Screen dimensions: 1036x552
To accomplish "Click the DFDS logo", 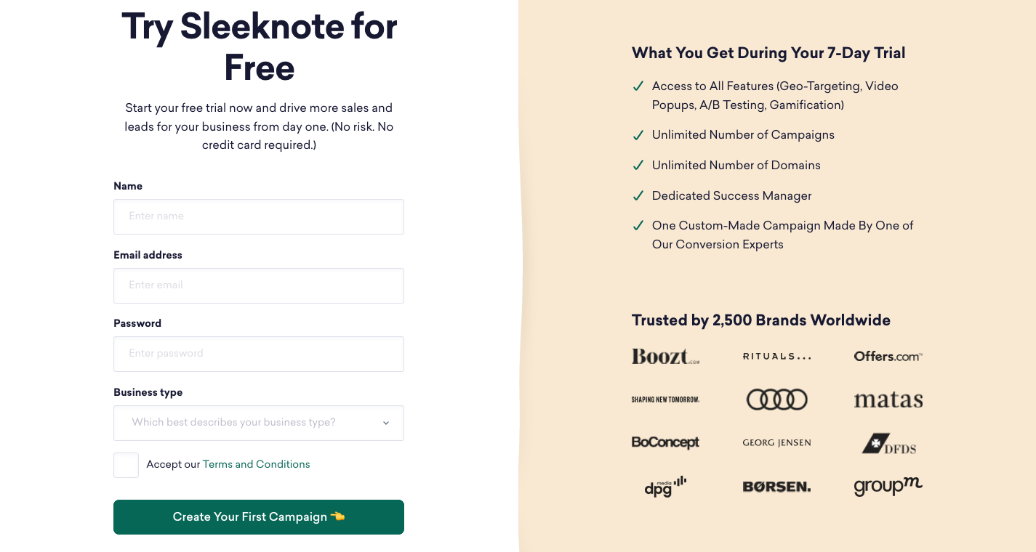I will pyautogui.click(x=888, y=444).
